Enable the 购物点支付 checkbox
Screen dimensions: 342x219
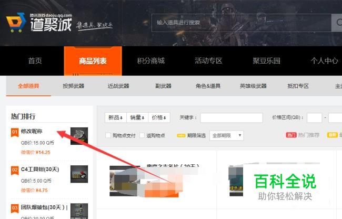click(108, 135)
